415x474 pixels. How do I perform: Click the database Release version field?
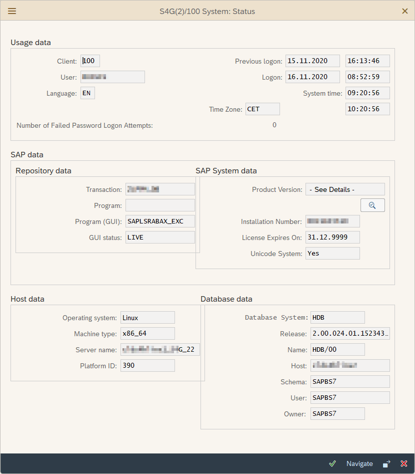[350, 334]
